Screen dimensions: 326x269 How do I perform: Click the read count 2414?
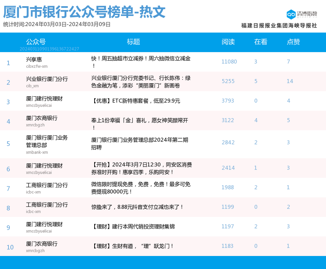tap(228, 168)
